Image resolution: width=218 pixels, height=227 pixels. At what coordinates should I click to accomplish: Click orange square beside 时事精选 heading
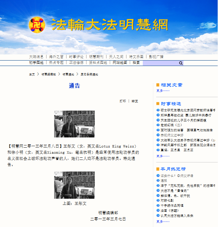coord(158,104)
